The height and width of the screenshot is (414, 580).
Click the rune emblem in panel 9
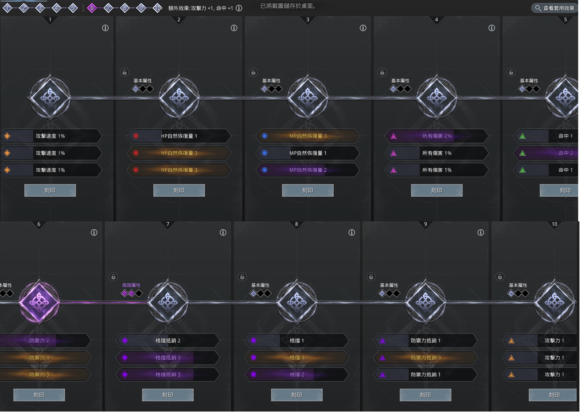click(x=425, y=302)
